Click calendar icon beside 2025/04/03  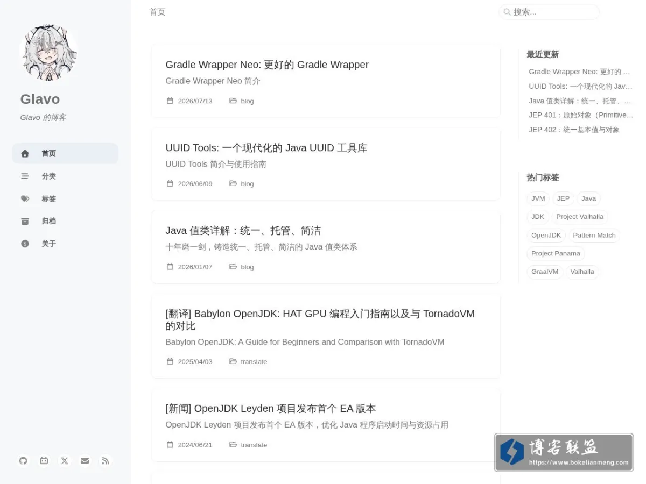[170, 361]
